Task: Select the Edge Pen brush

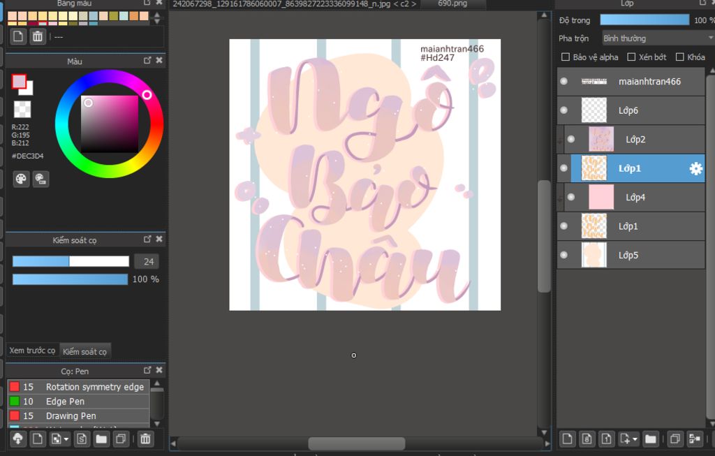Action: (78, 402)
